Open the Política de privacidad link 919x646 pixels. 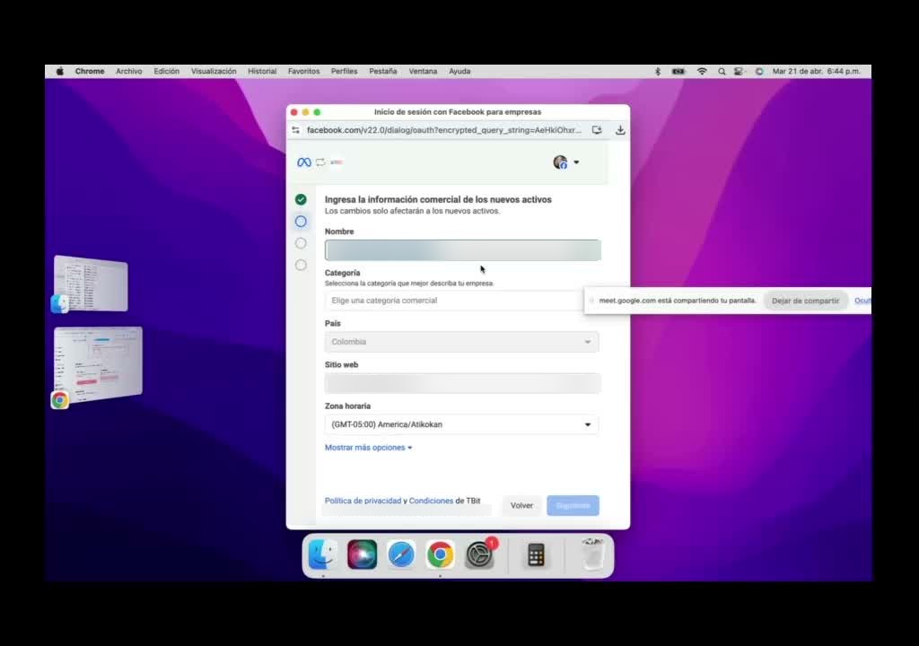tap(363, 501)
